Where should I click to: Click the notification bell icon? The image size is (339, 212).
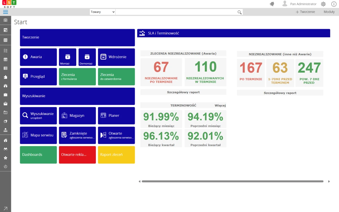tap(272, 4)
